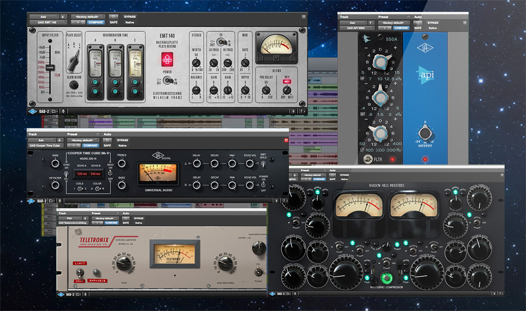Open the Preset circle menu in Cooper Time Cube header
The width and height of the screenshot is (526, 311).
[98, 135]
